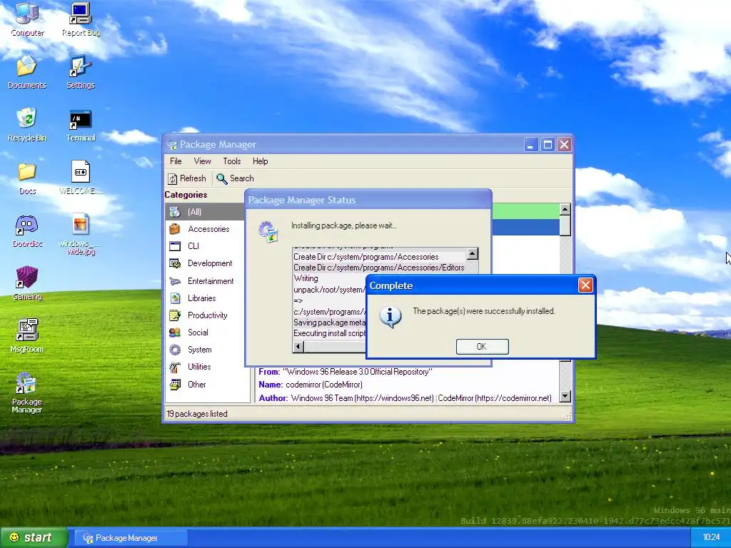Close the Package Manager window

(564, 144)
